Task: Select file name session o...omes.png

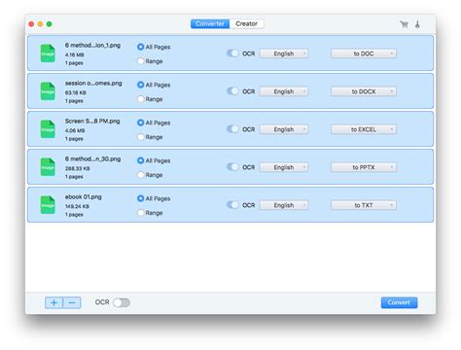Action: (93, 84)
